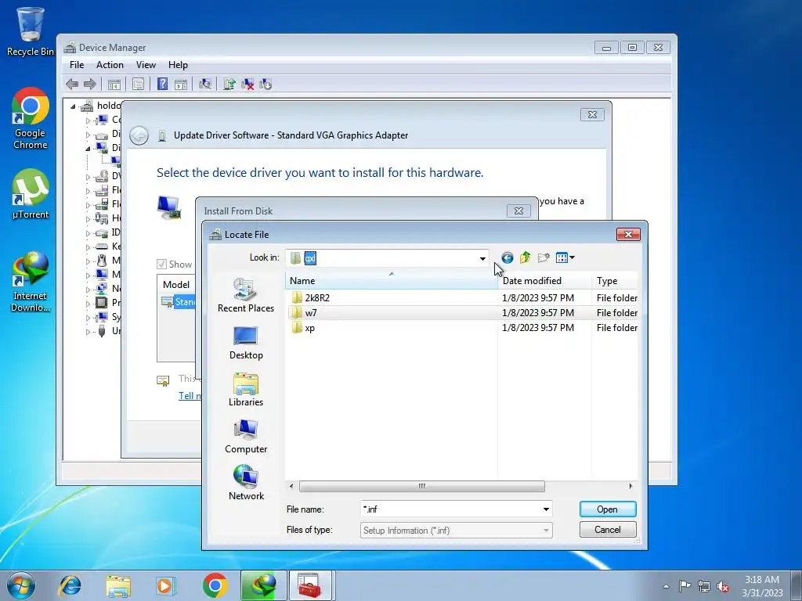Click Show/Hide Action Pane toolbar icon
802x601 pixels.
(x=181, y=84)
